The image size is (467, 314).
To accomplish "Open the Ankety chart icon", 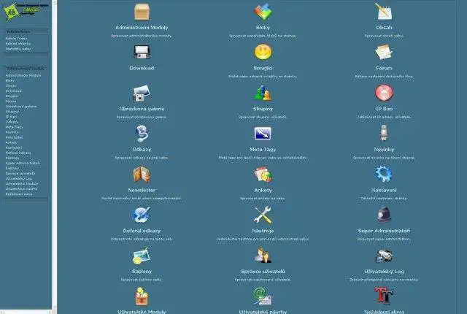I will 263,175.
